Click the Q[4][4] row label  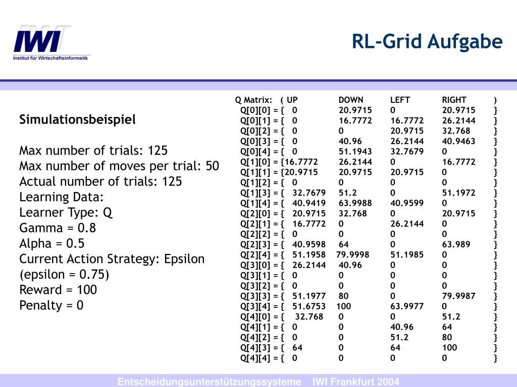255,358
